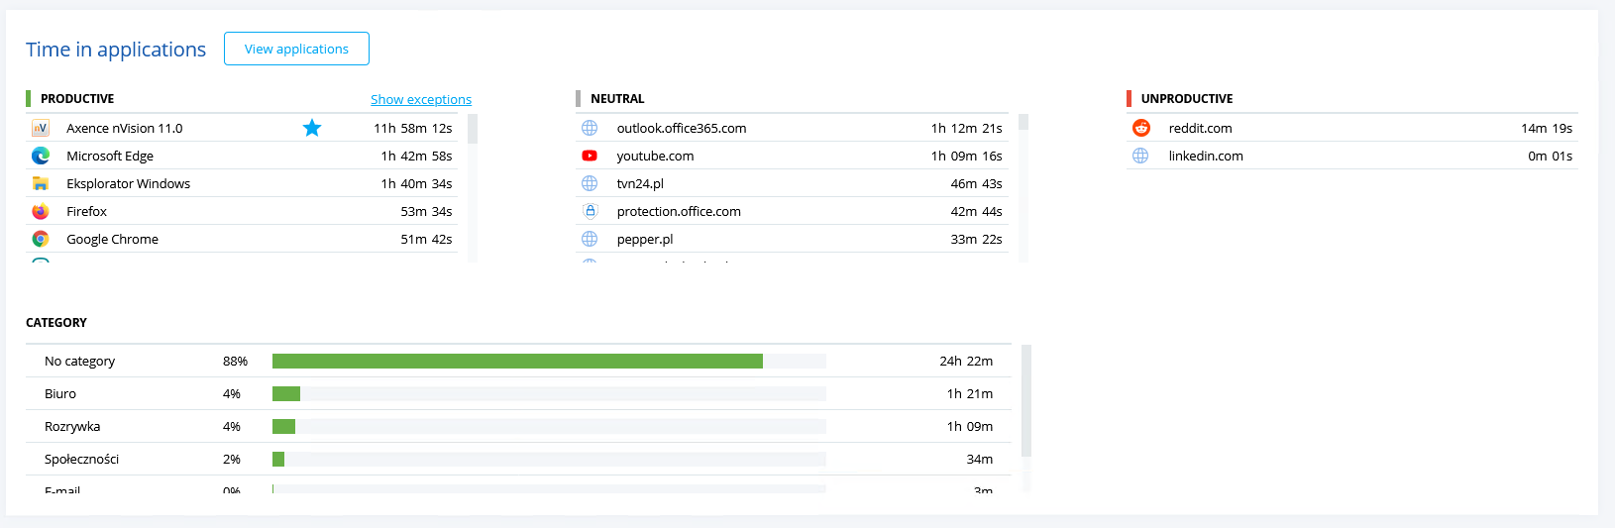Click the No category progress bar
The height and width of the screenshot is (528, 1615).
coord(517,362)
